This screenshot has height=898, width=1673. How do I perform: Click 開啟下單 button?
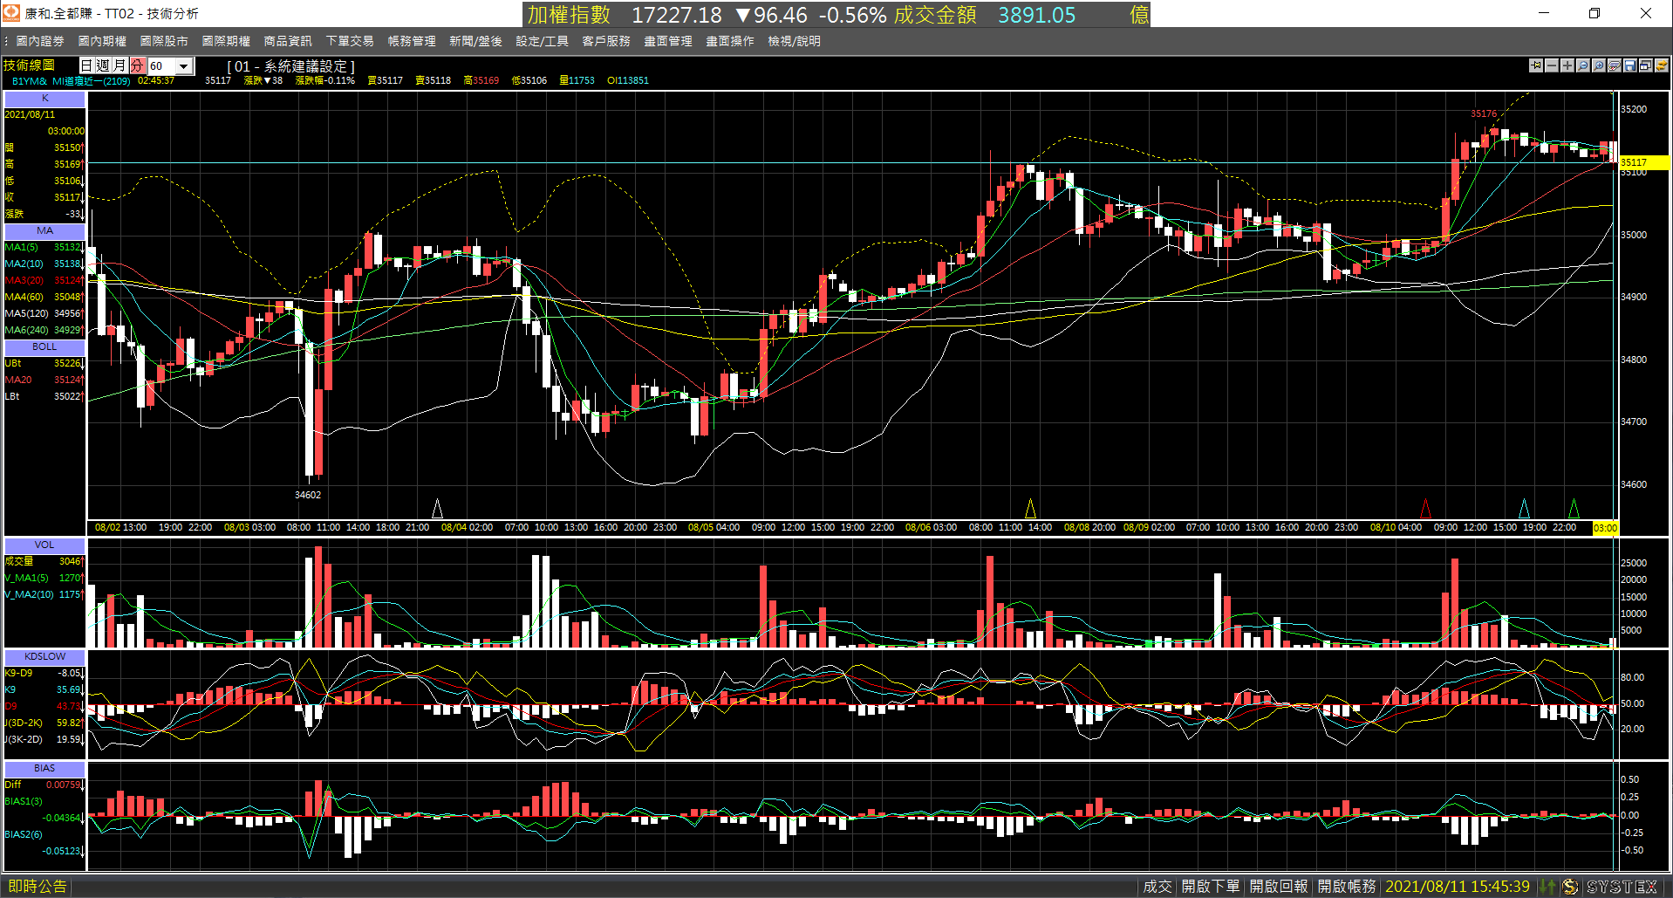tap(1211, 887)
